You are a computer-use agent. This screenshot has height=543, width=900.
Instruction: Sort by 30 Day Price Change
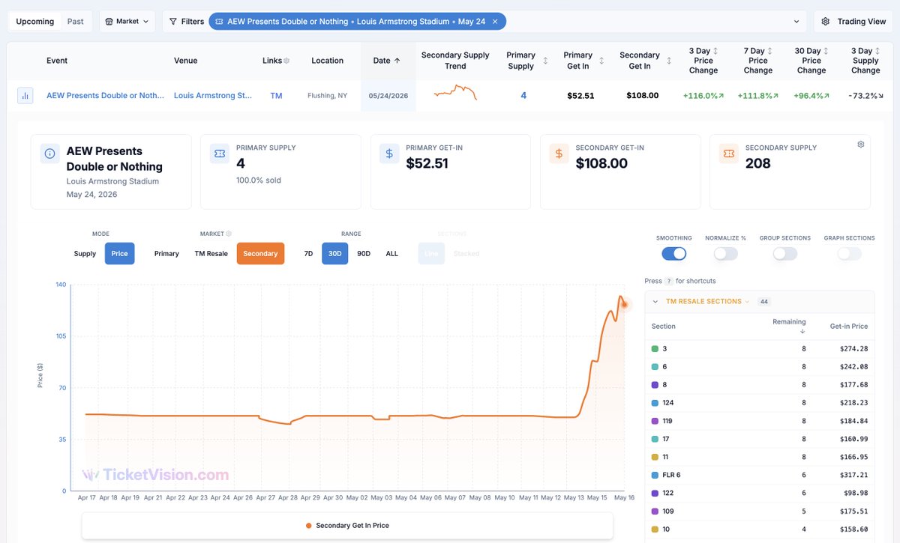pos(826,51)
